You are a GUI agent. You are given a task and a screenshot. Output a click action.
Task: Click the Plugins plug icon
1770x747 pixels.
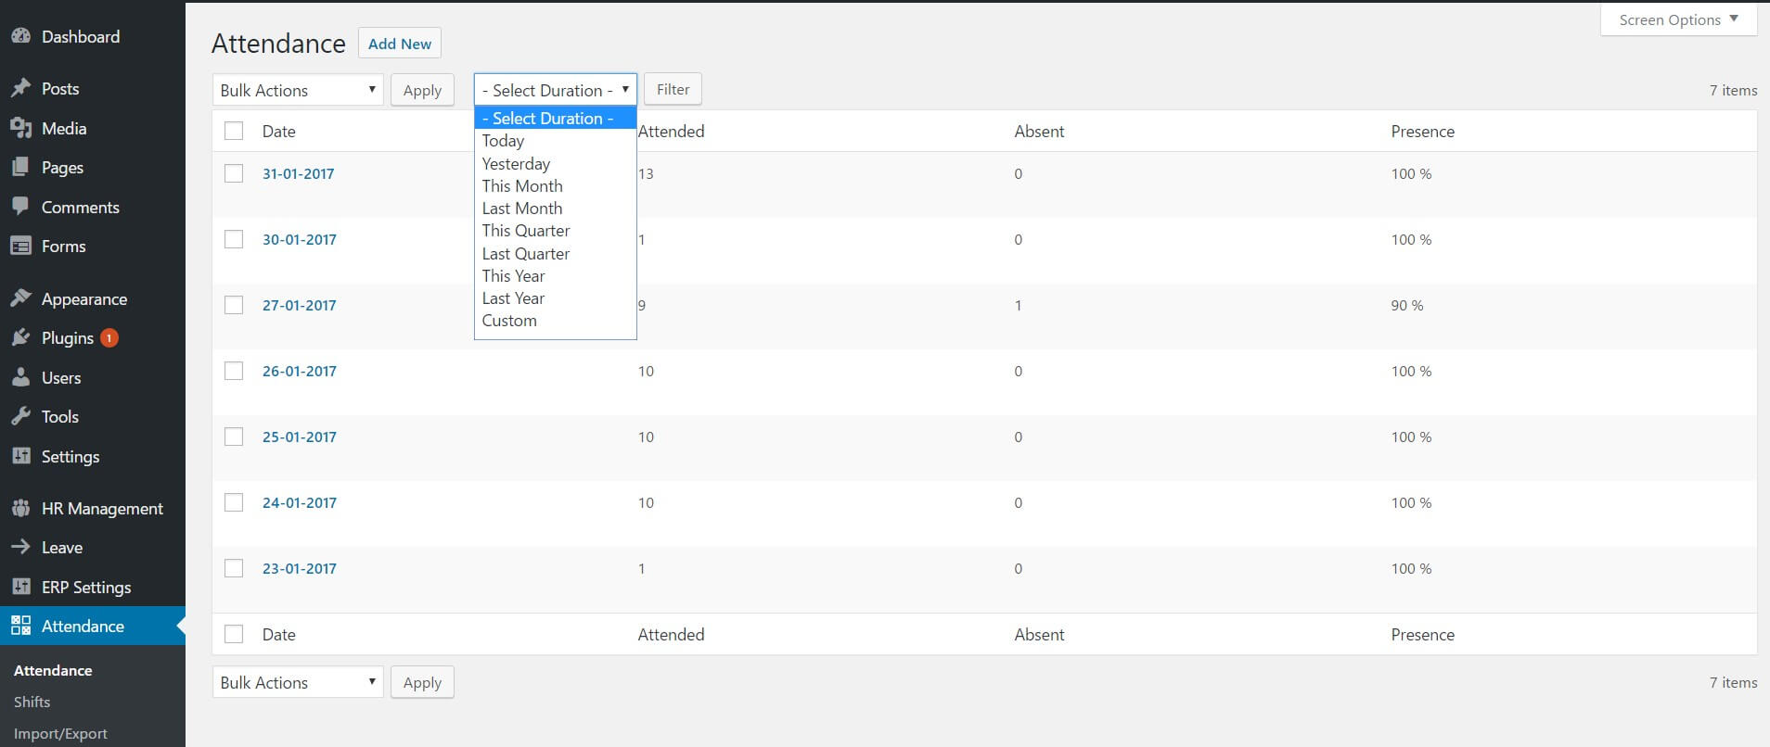[20, 338]
